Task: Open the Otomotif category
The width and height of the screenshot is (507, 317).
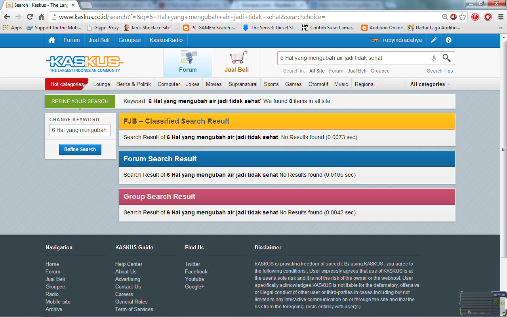Action: pos(318,84)
